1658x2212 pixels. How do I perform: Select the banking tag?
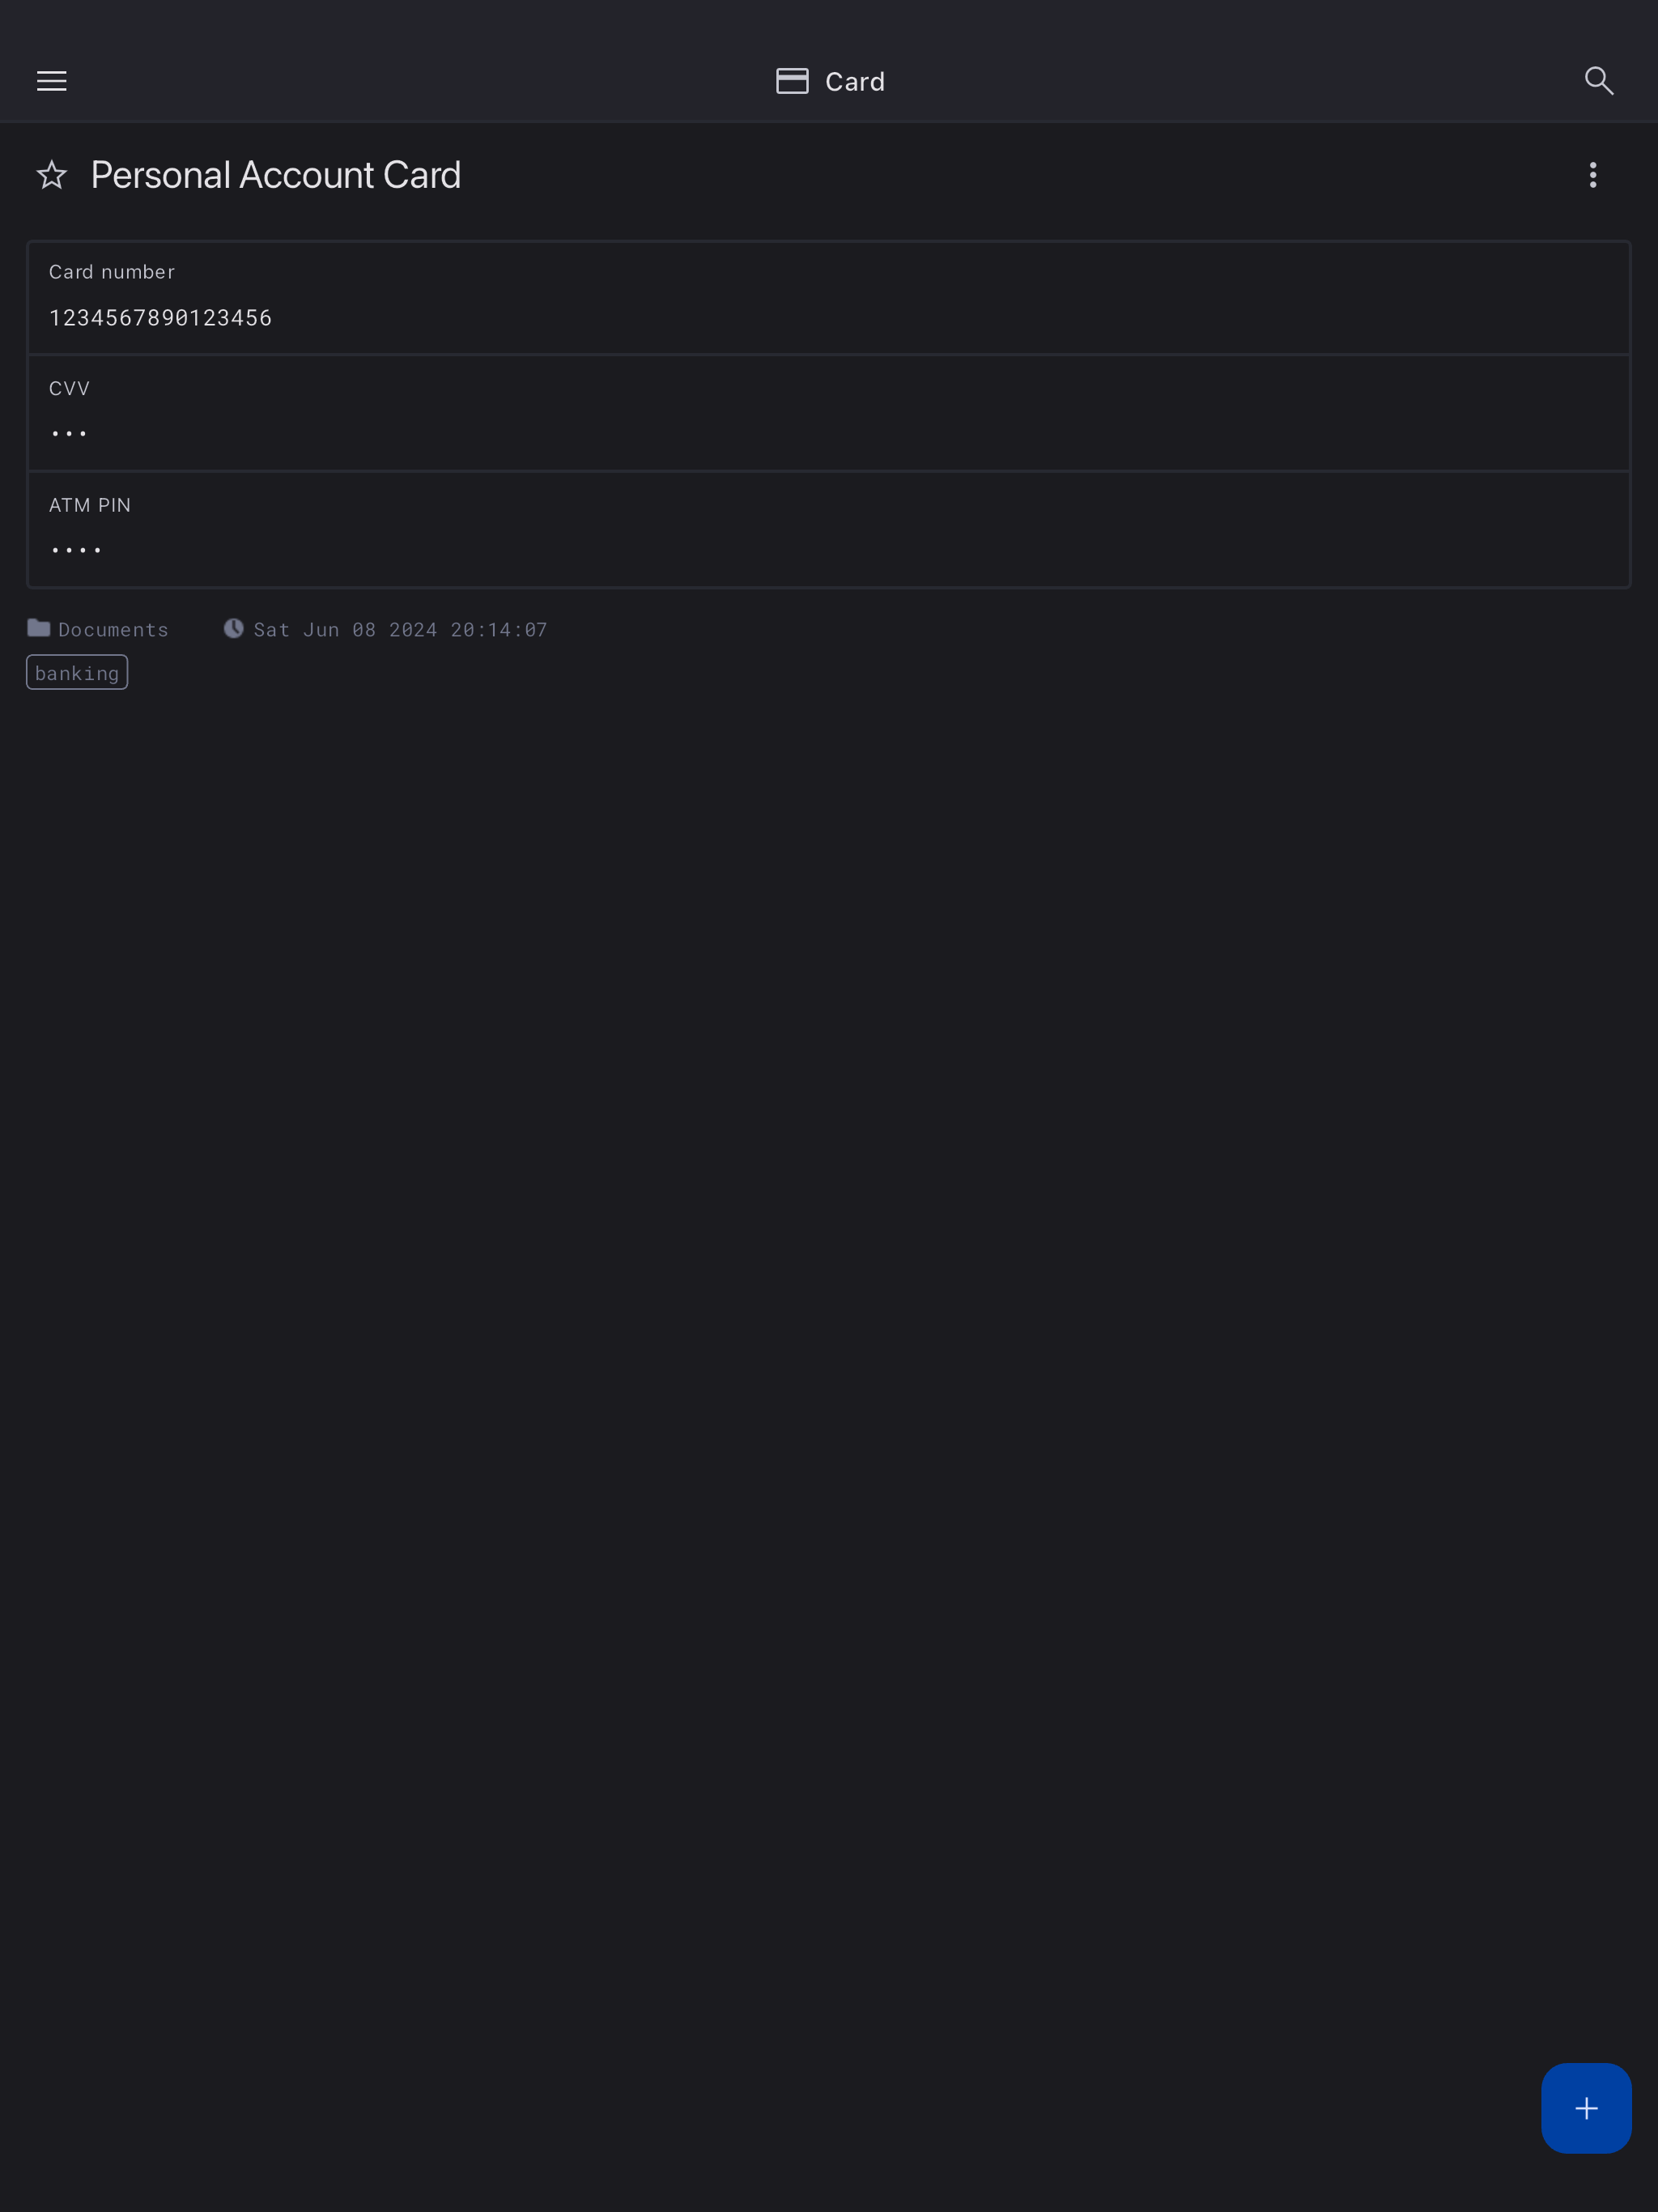coord(77,673)
